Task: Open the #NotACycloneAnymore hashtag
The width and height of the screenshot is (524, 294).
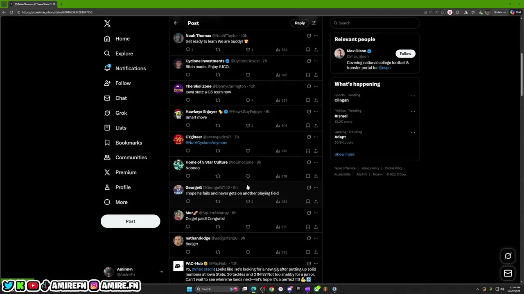Action: point(206,143)
